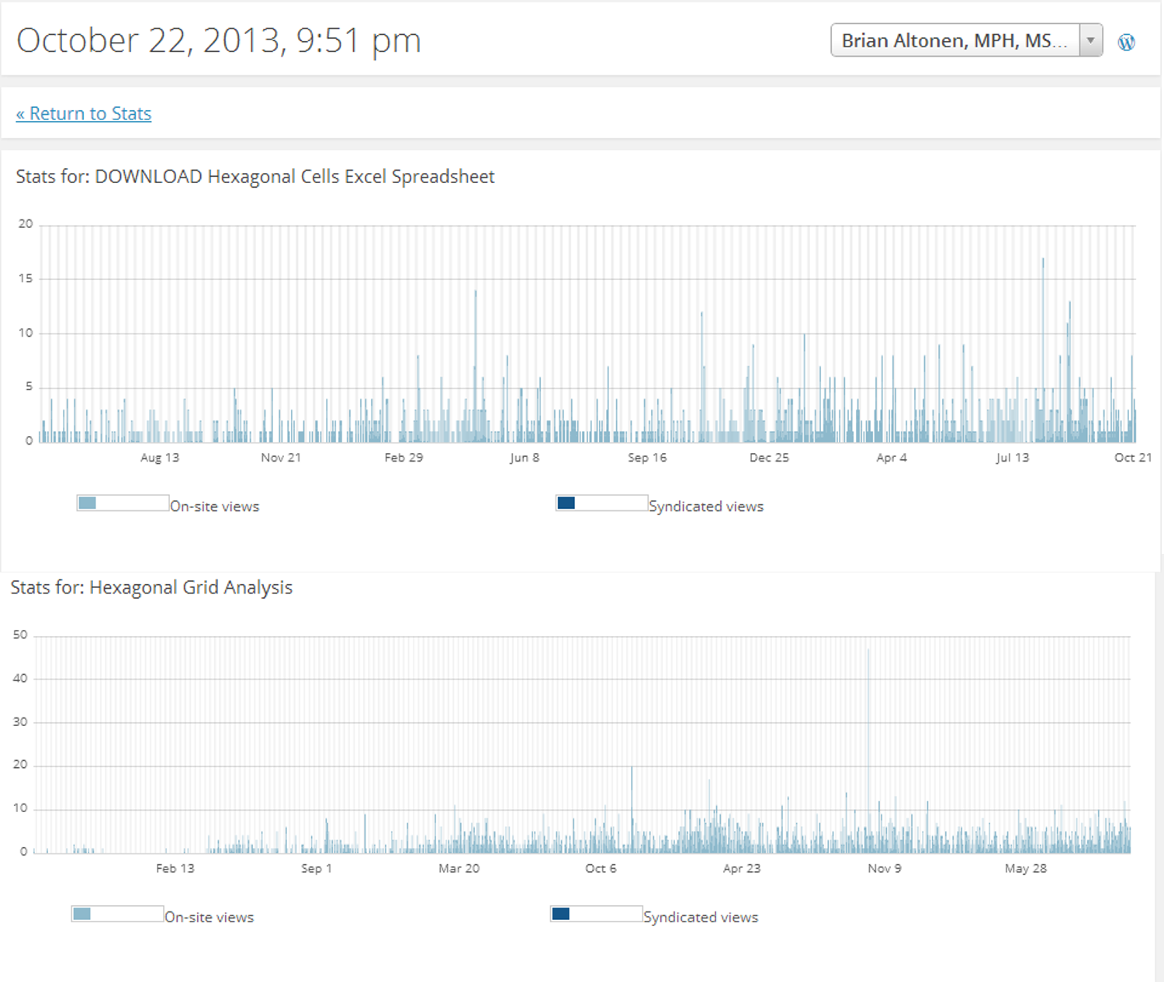The width and height of the screenshot is (1164, 982).
Task: Click Syndicated views swatch in Download chart legend
Action: (x=566, y=503)
